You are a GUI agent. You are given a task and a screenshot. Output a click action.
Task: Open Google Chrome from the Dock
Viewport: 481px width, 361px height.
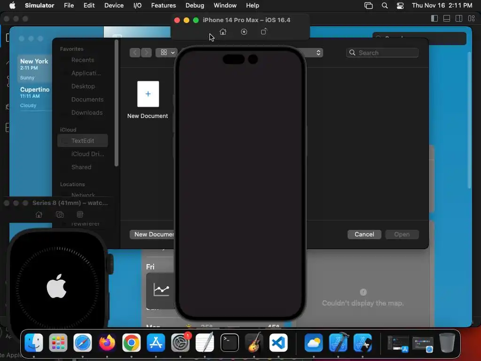(132, 343)
